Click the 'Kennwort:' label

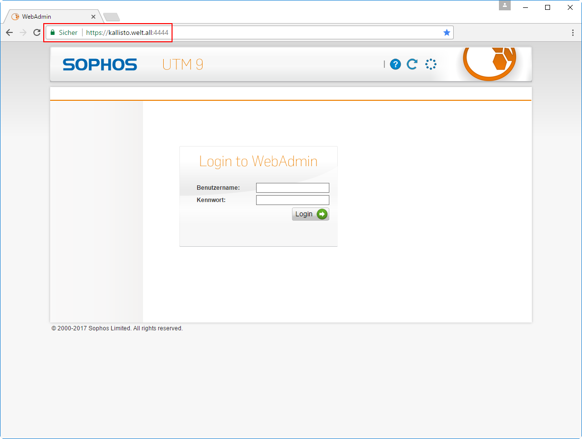tap(211, 200)
